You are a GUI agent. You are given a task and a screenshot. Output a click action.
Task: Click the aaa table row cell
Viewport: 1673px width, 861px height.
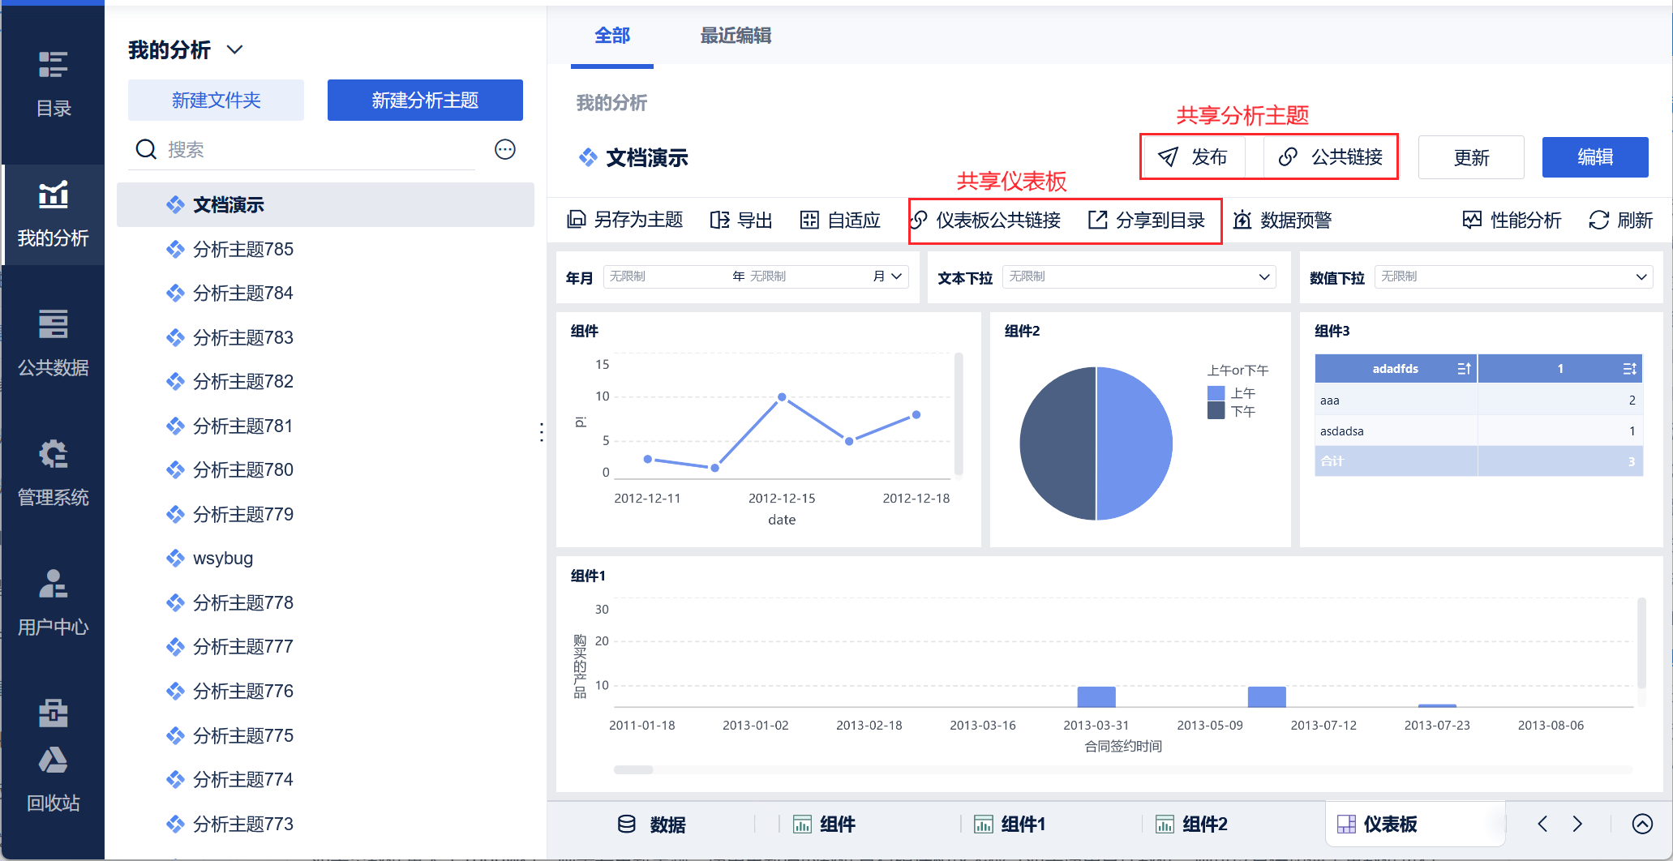tap(1396, 400)
